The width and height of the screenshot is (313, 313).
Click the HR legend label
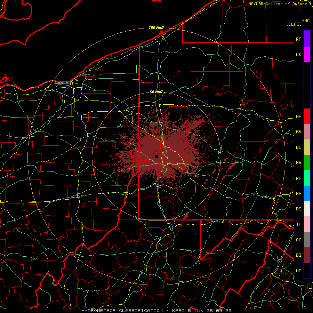(x=299, y=163)
